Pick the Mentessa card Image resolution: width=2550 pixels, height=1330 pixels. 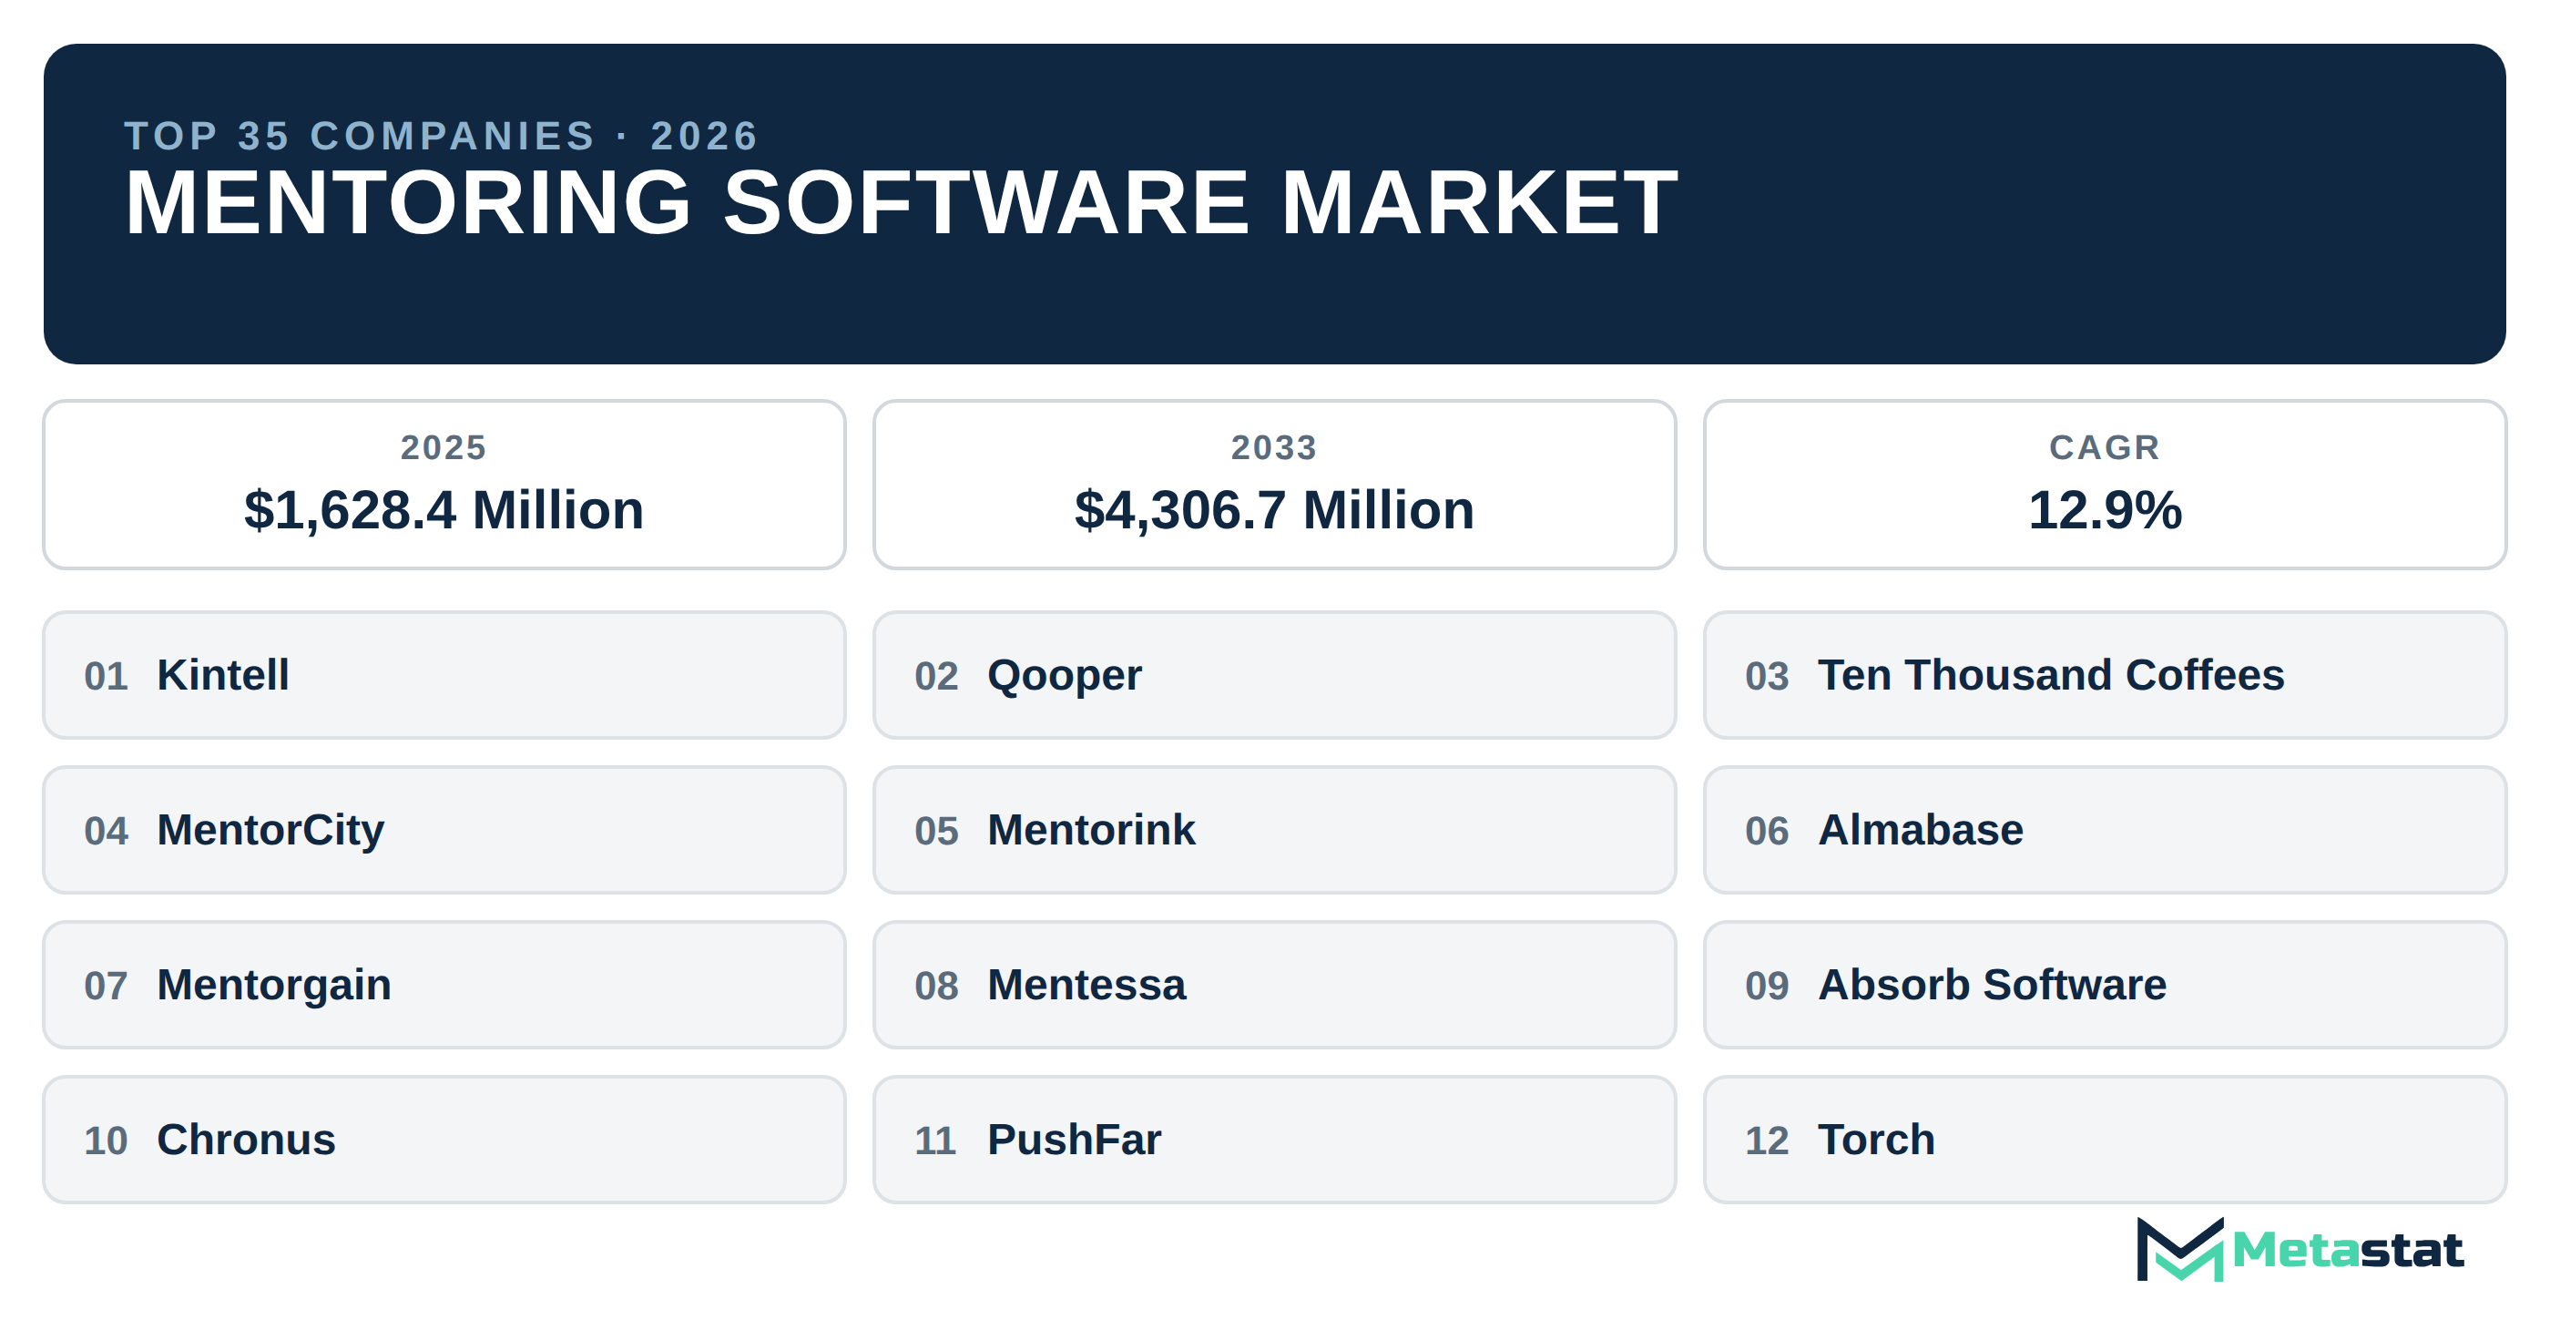coord(1274,985)
